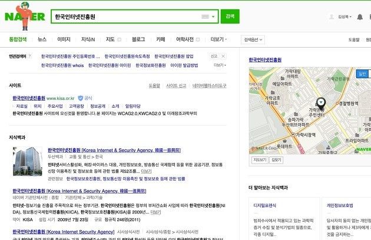
Task: Open the 김성복 user account dropdown
Action: (344, 16)
